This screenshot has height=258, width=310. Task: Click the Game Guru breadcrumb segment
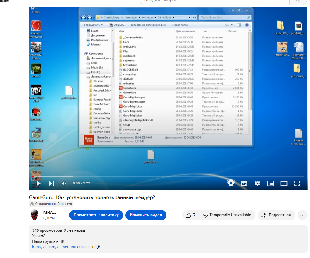pos(164,17)
